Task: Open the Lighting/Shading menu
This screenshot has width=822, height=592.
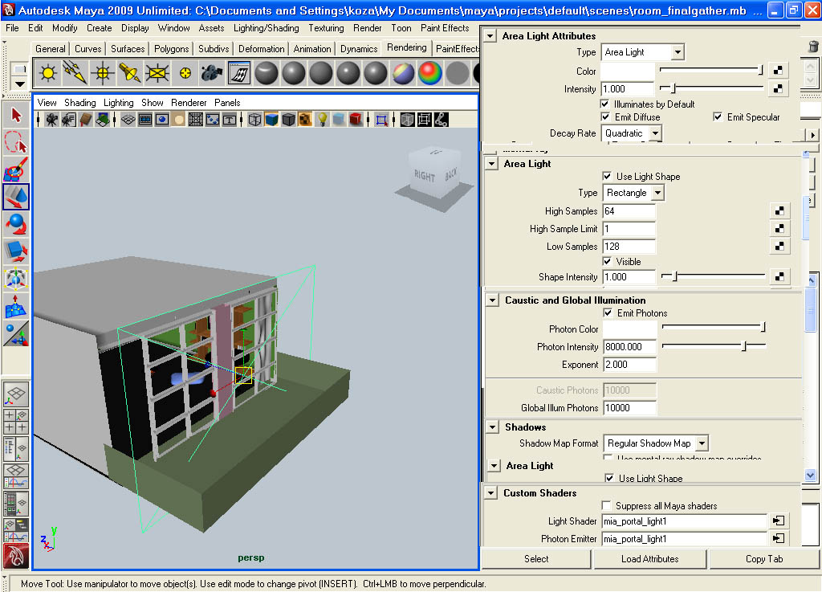Action: pos(267,28)
